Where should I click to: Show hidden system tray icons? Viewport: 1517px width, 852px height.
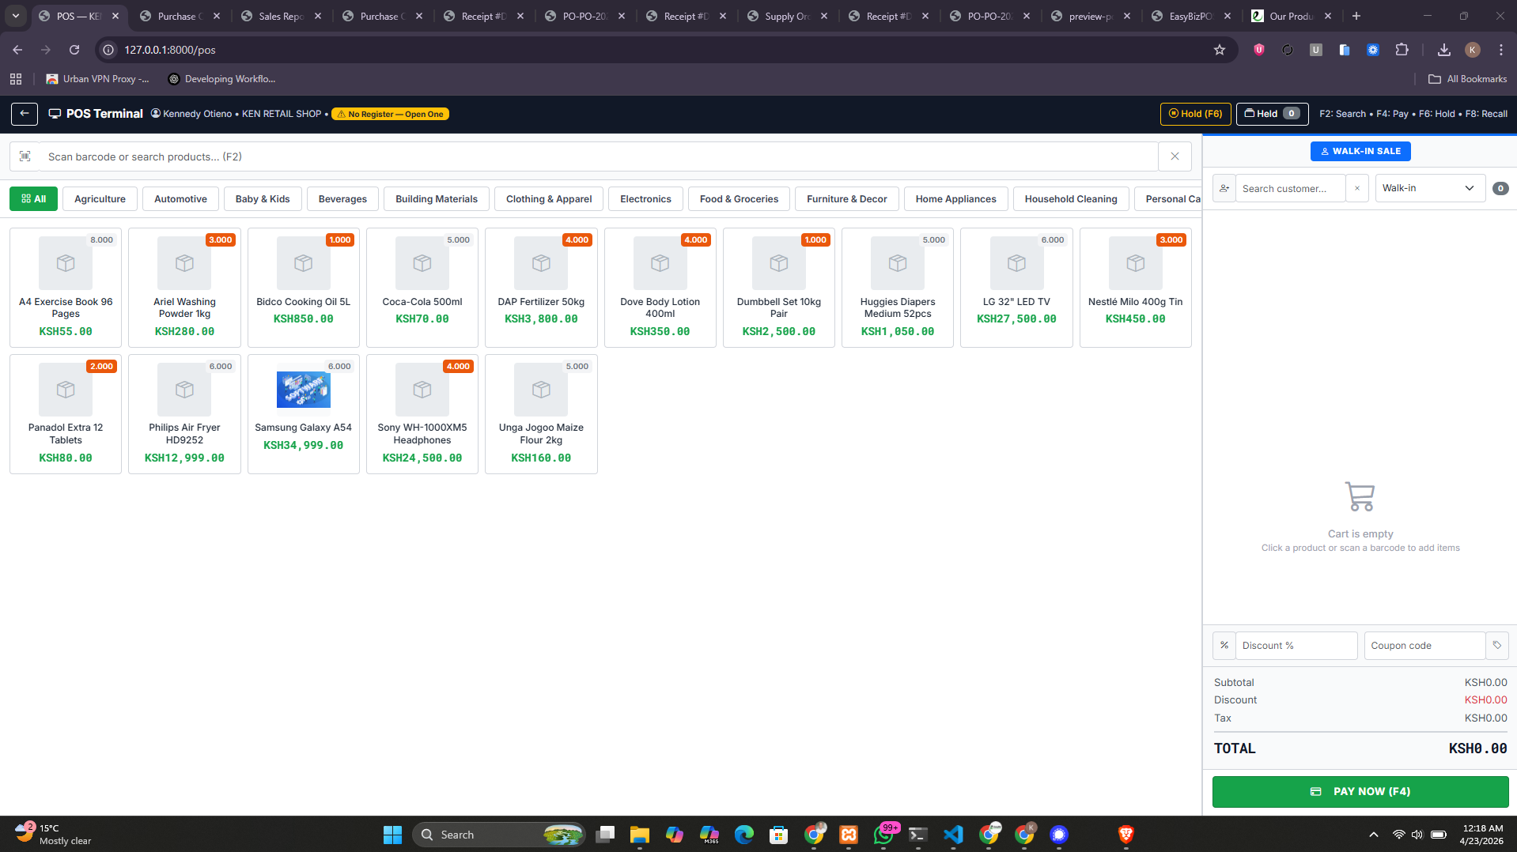point(1374,835)
